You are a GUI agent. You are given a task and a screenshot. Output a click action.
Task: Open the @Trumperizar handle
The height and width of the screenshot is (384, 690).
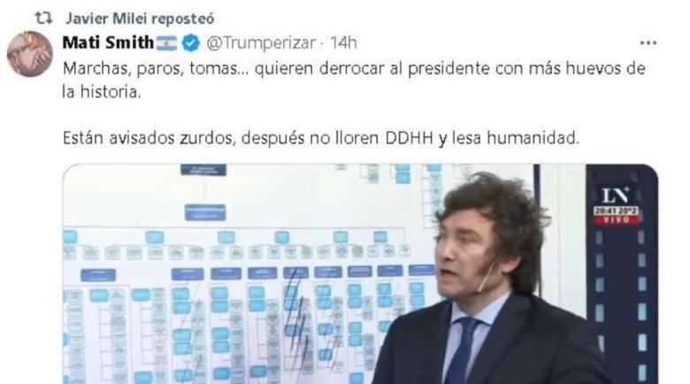(261, 42)
